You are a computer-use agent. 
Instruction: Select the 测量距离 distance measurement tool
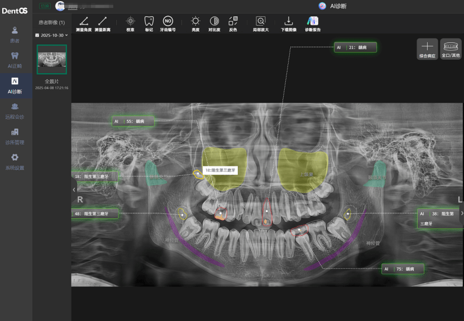[102, 22]
